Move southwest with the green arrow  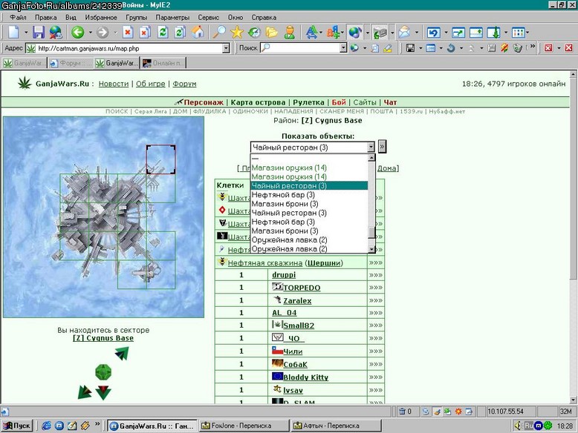tap(85, 391)
